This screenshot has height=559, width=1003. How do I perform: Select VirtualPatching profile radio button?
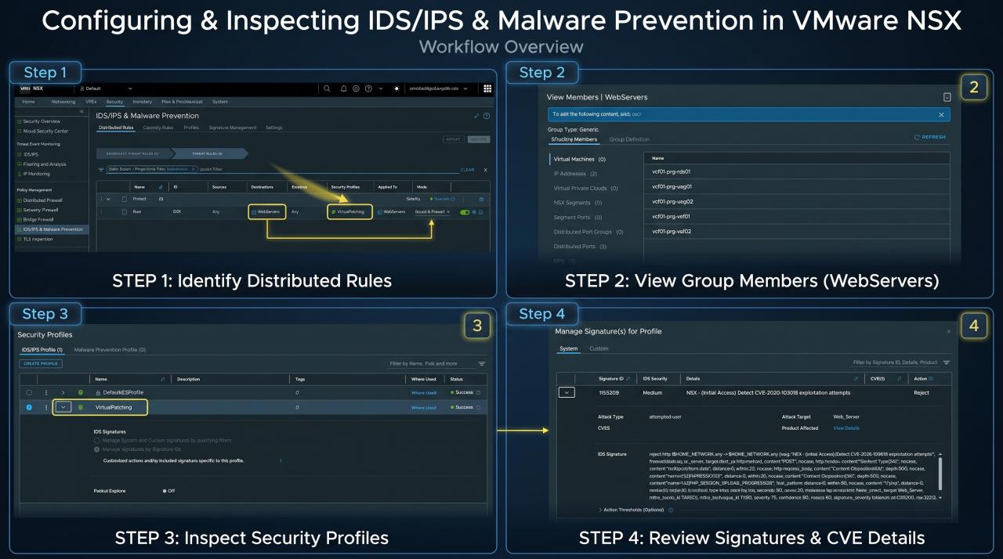[29, 407]
